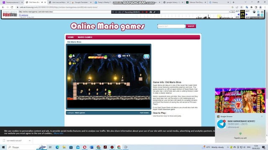Open the Telegram notification icon
This screenshot has width=268, height=150.
click(222, 124)
